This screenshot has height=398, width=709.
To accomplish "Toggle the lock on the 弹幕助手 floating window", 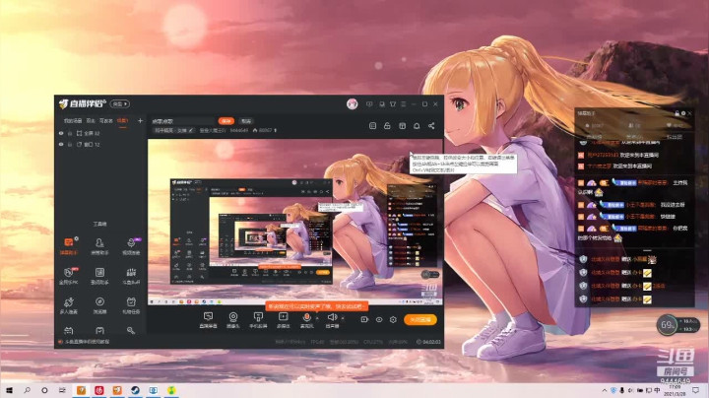I will point(677,113).
